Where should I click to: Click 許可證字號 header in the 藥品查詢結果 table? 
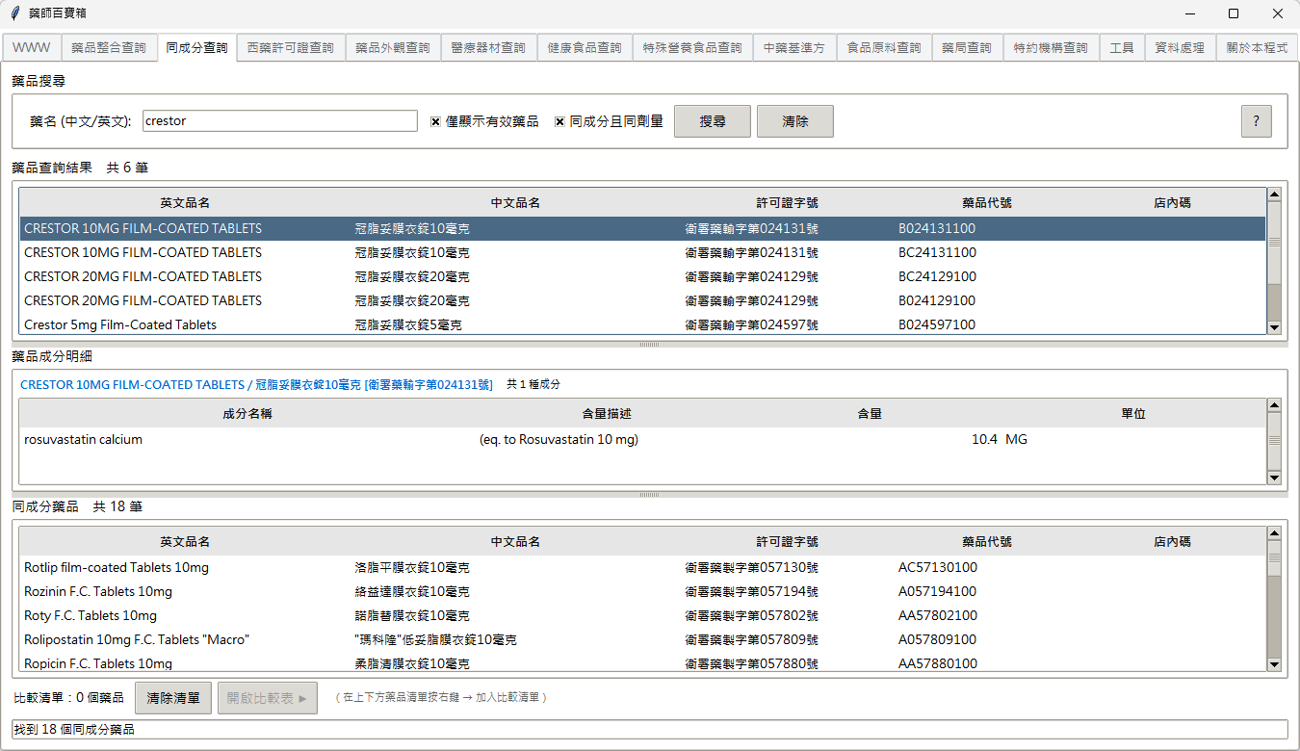[788, 203]
